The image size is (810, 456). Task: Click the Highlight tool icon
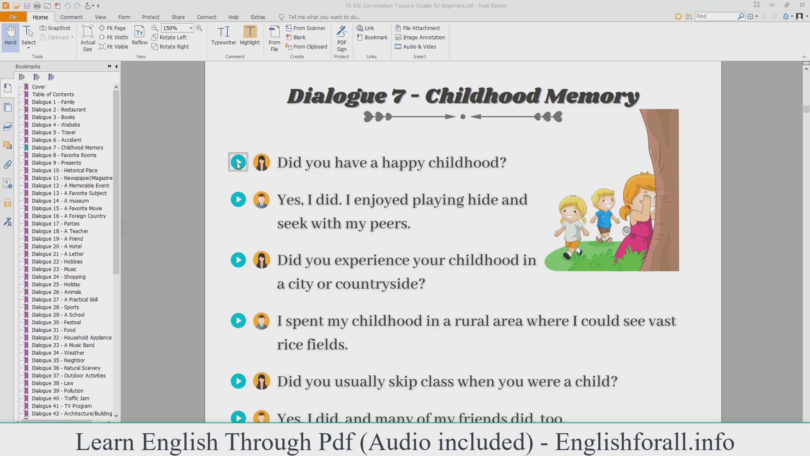coord(250,32)
